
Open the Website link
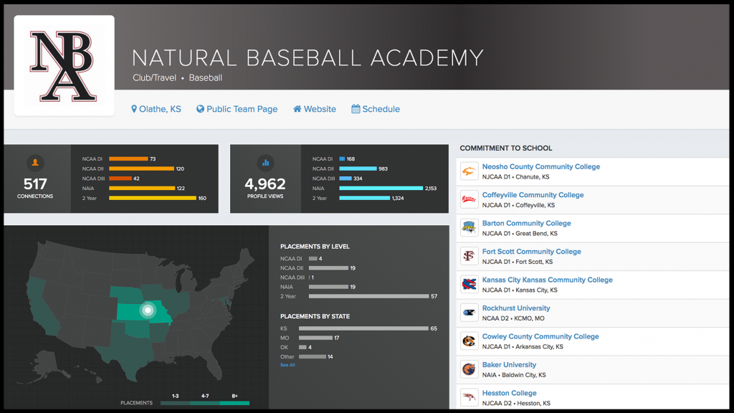pos(314,109)
